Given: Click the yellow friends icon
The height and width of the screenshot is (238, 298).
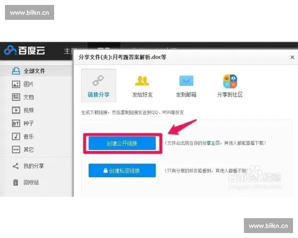Looking at the screenshot, I should tap(142, 81).
